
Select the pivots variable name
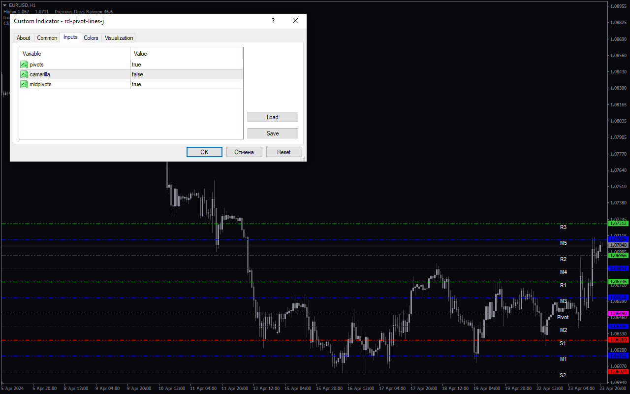pyautogui.click(x=36, y=65)
